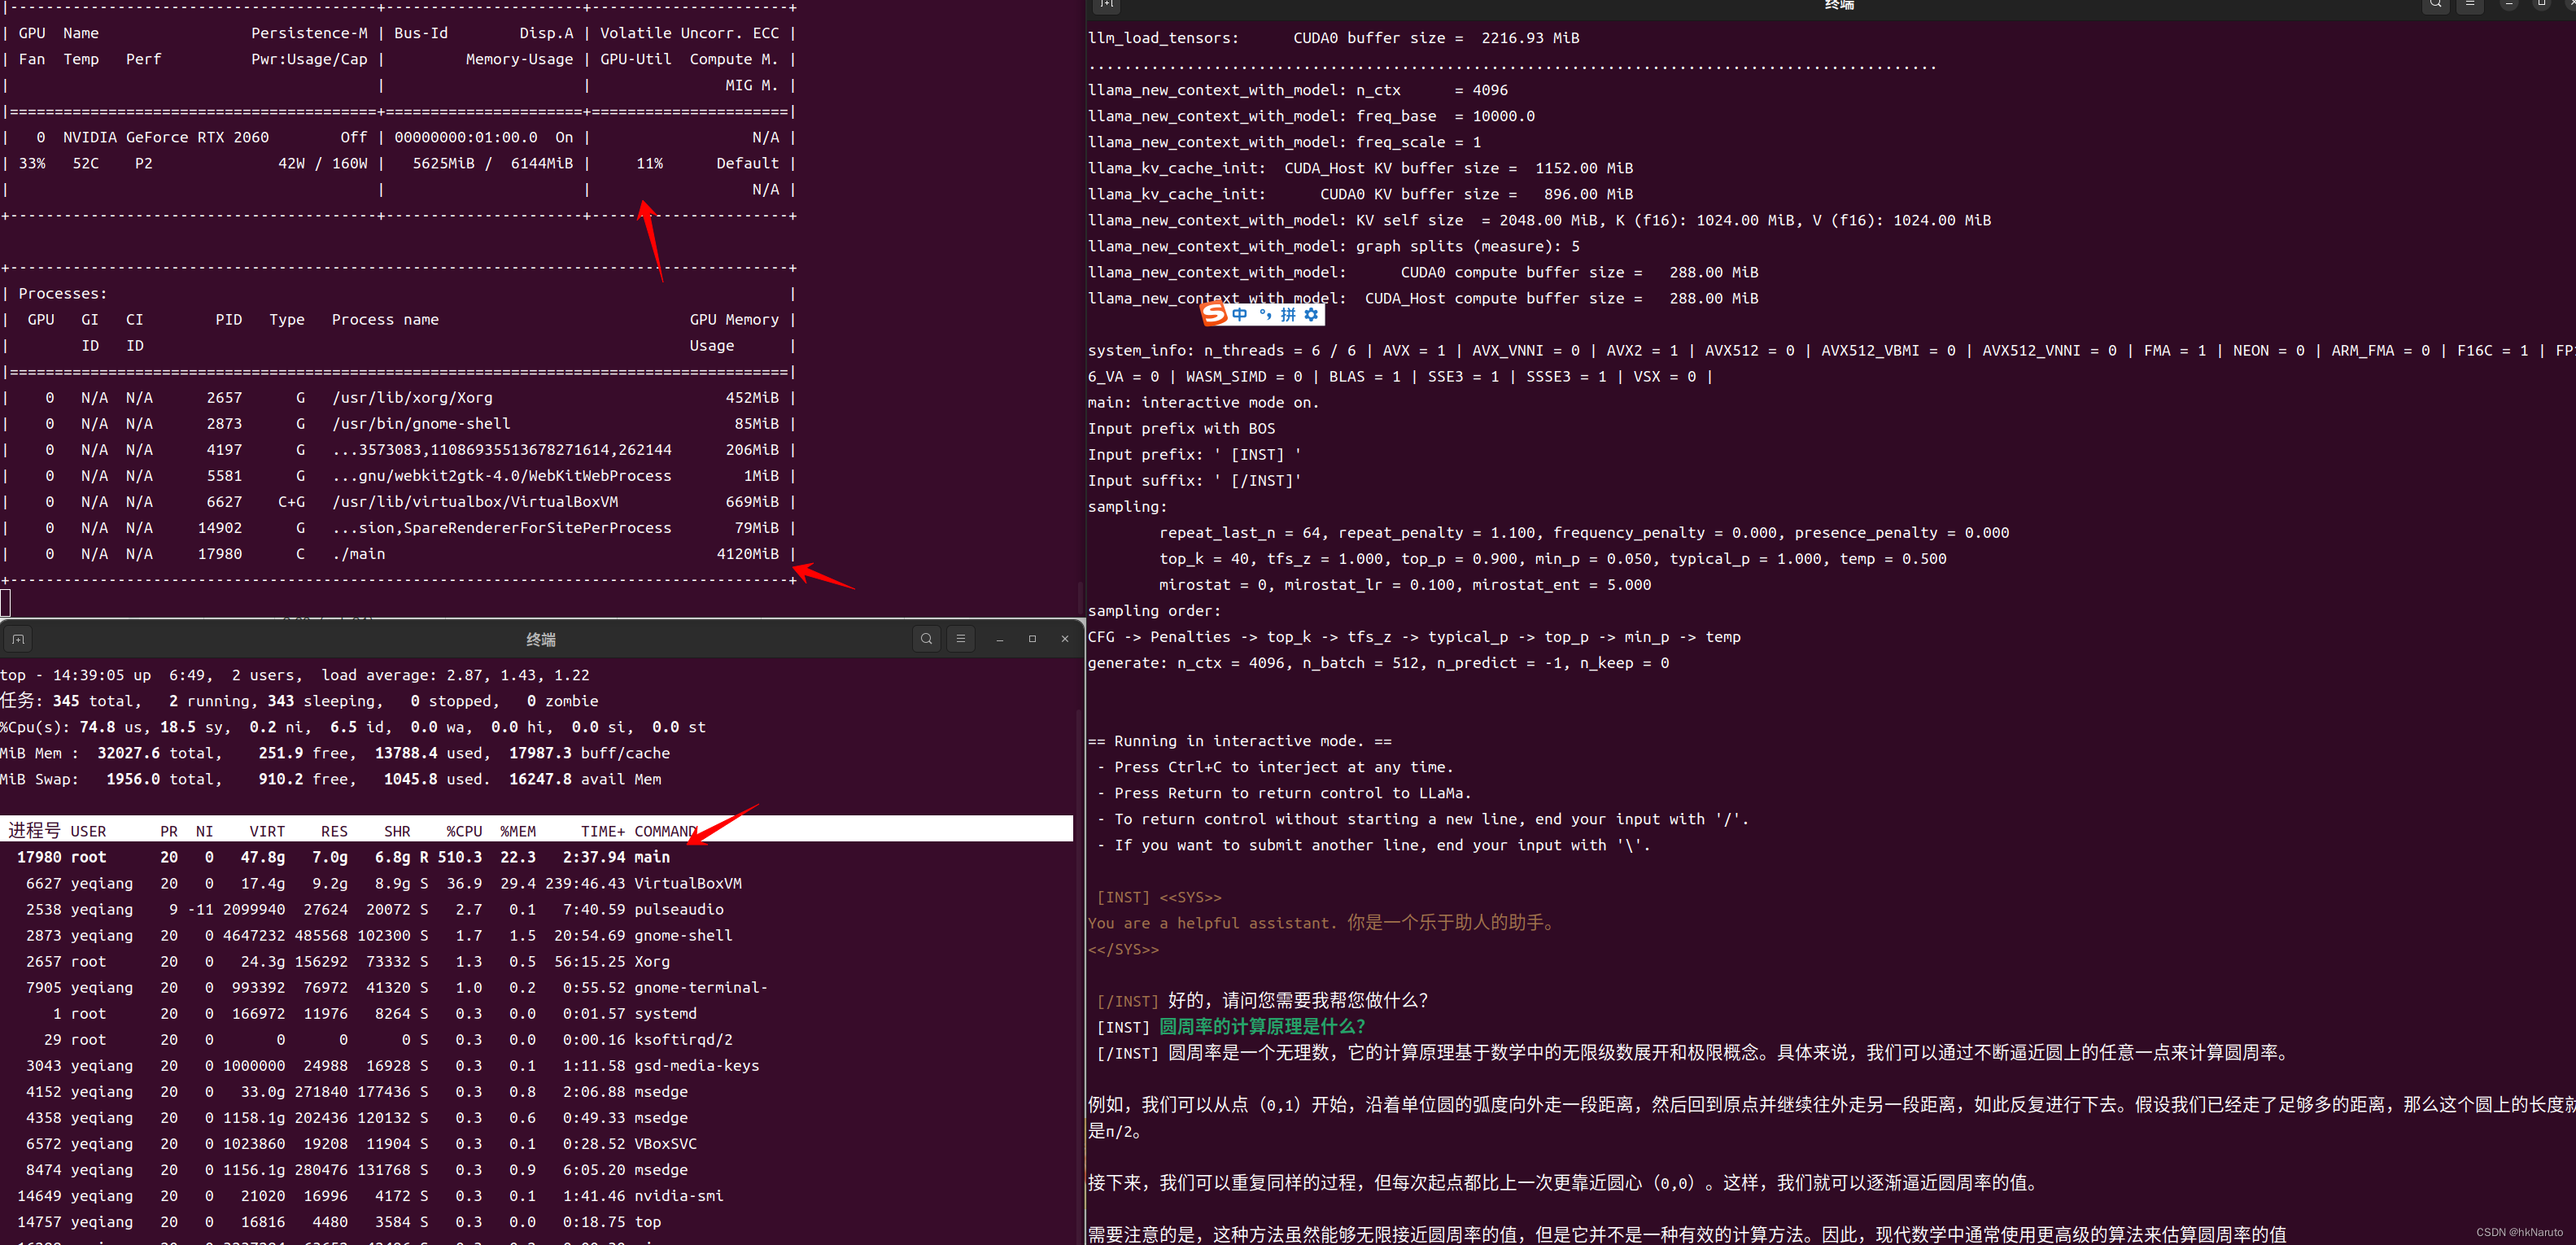This screenshot has width=2576, height=1245.
Task: Click the CUDA_Host KV buffer size line
Action: [x=1361, y=167]
